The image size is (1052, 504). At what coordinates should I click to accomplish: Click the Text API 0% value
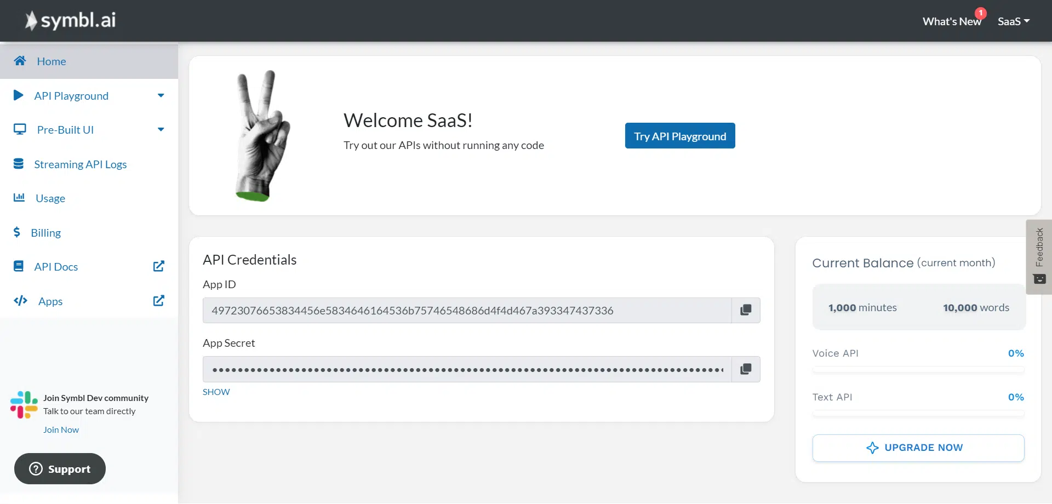[x=1016, y=397]
